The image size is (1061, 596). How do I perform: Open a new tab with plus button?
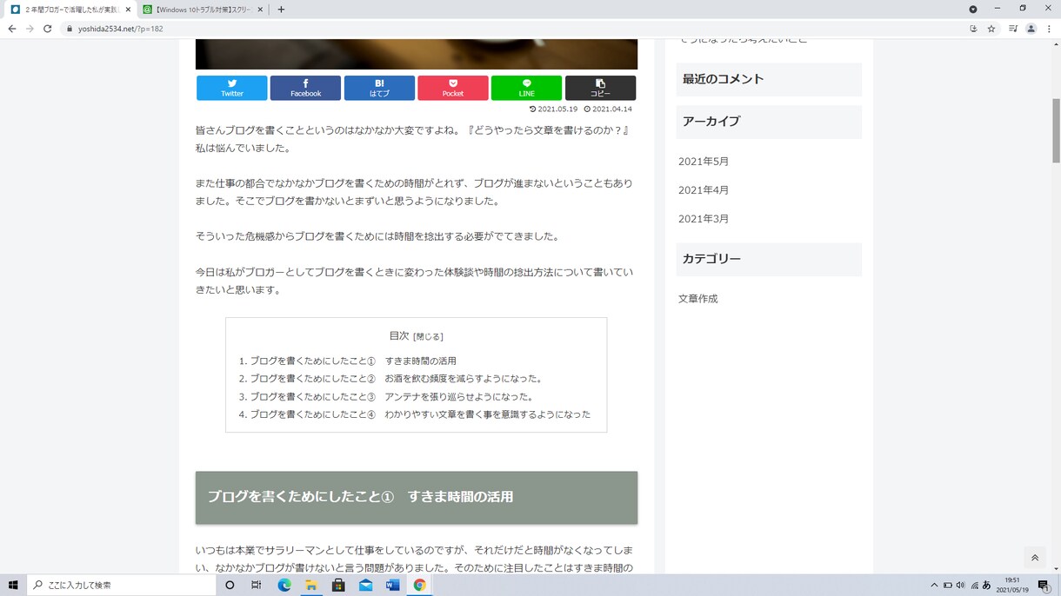pos(281,10)
